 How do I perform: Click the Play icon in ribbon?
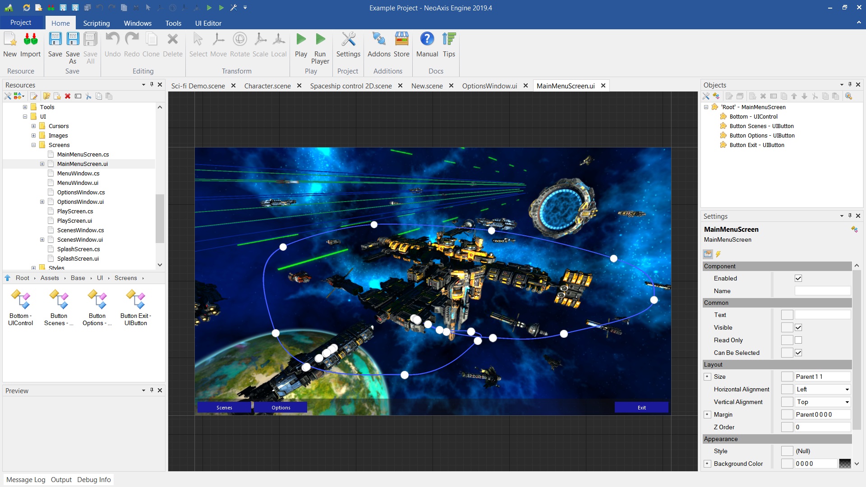[301, 40]
